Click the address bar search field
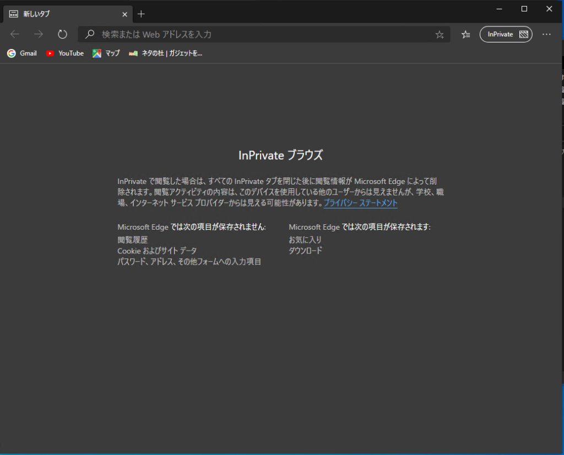The image size is (564, 455). 264,34
